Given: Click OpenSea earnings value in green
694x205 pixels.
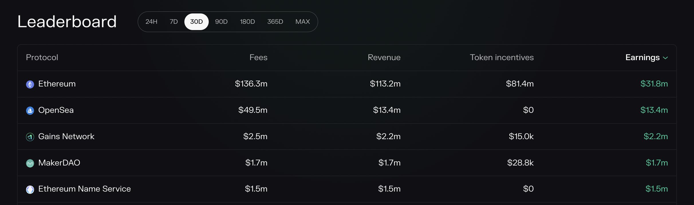Looking at the screenshot, I should tap(654, 110).
